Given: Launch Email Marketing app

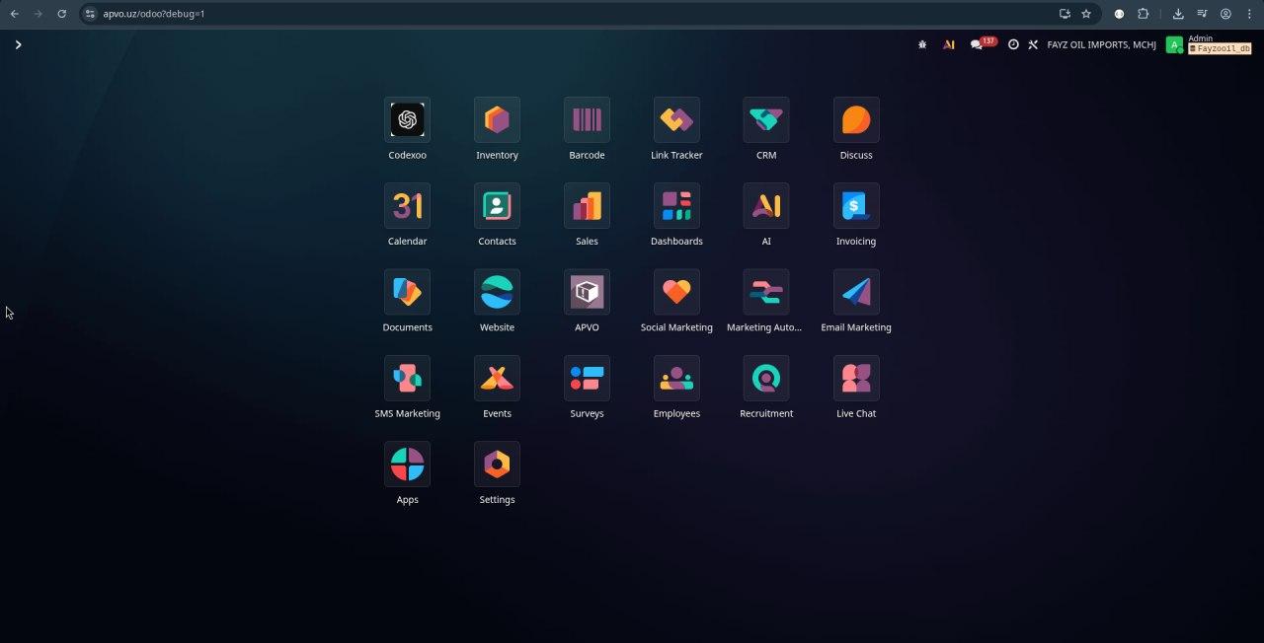Looking at the screenshot, I should coord(856,292).
